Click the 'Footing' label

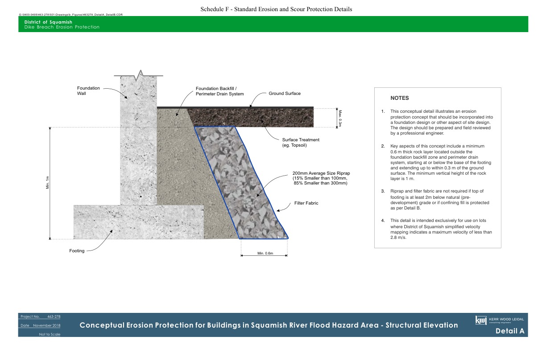[77, 251]
